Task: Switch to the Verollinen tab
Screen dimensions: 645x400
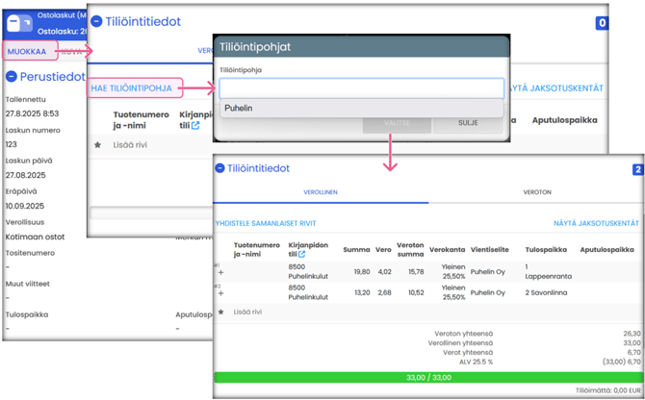Action: (x=321, y=192)
